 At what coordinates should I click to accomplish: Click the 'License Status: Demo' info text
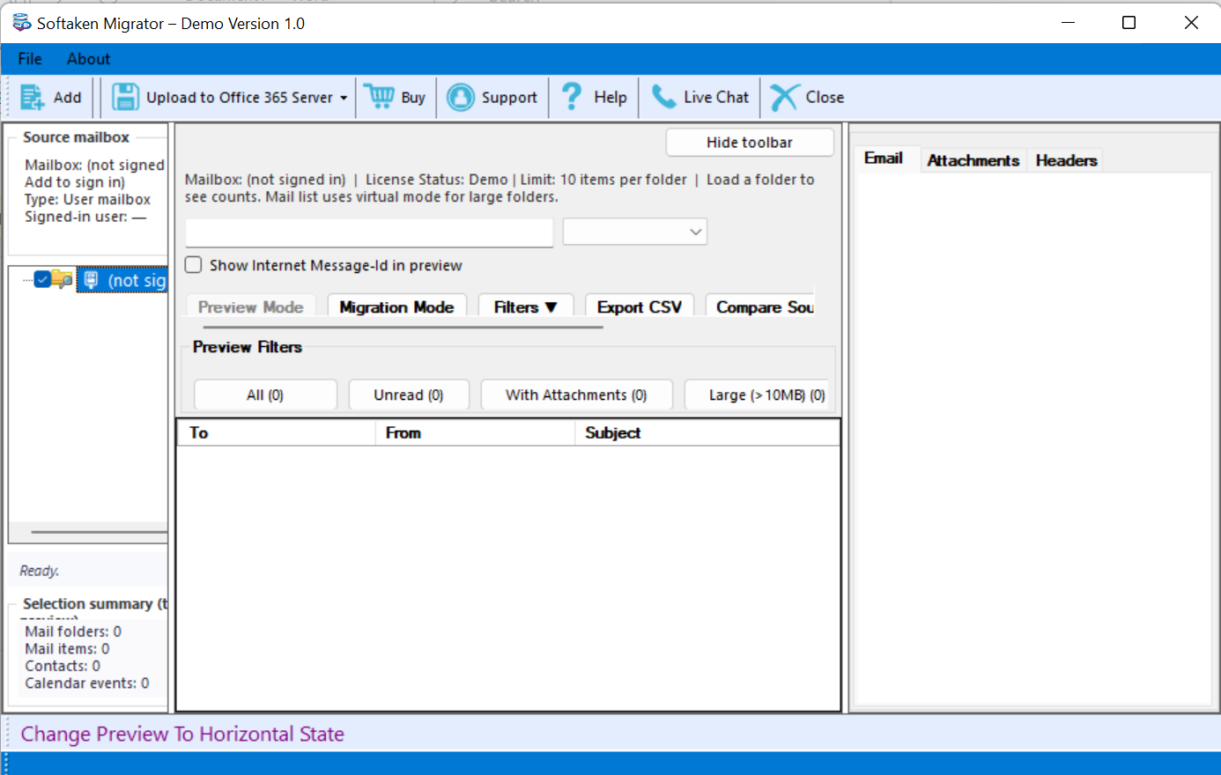pos(437,180)
